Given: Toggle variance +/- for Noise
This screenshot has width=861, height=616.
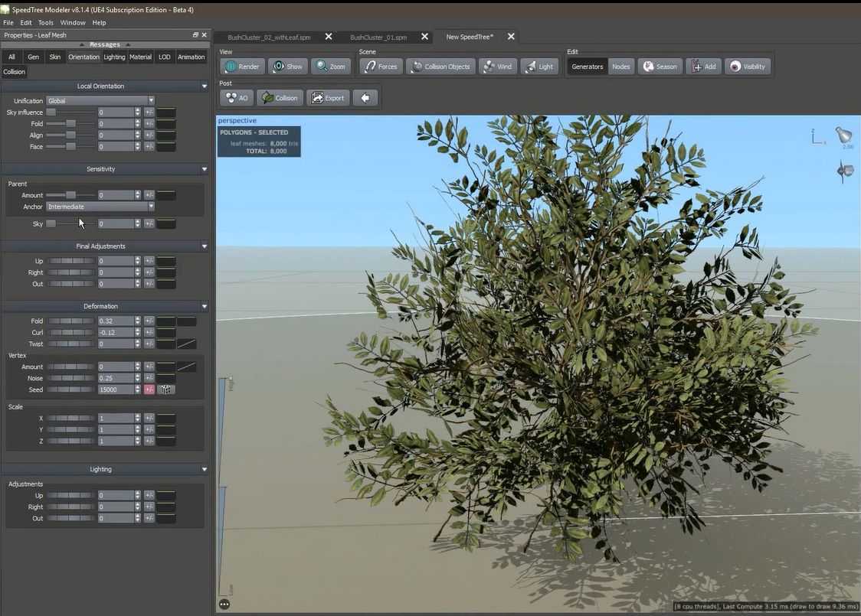Looking at the screenshot, I should coord(149,378).
